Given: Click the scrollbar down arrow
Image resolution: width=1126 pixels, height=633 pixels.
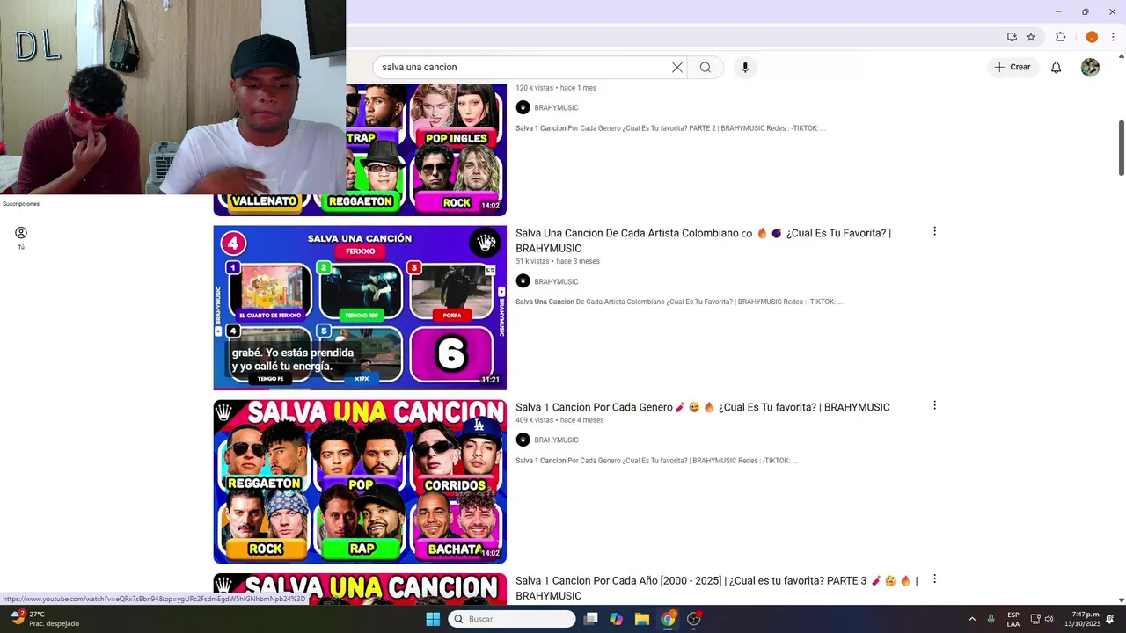Looking at the screenshot, I should point(1122,600).
